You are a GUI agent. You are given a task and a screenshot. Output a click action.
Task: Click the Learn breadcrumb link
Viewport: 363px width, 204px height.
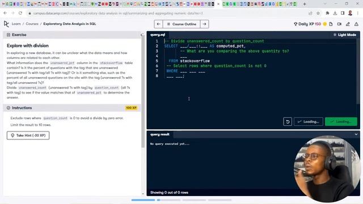[x=16, y=24]
